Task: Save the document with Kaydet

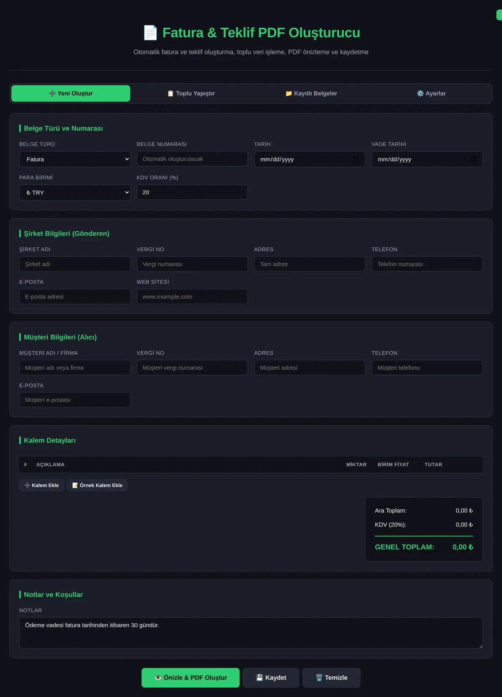Action: pyautogui.click(x=271, y=677)
